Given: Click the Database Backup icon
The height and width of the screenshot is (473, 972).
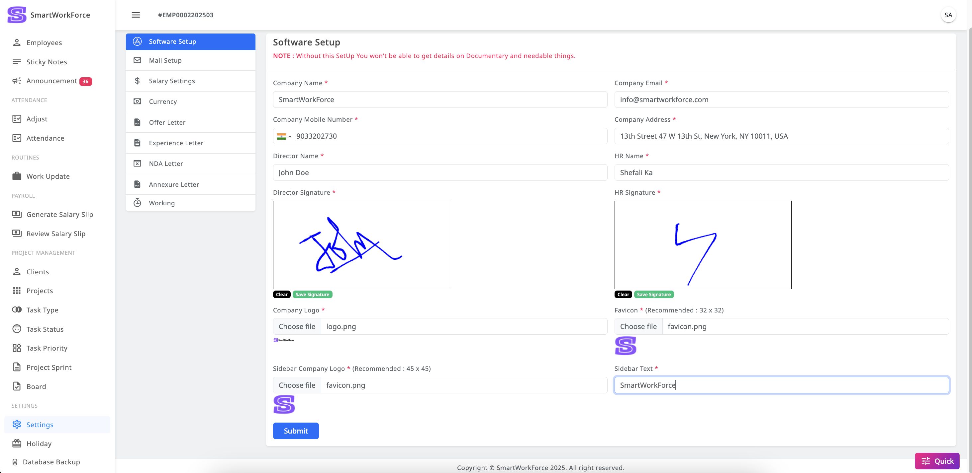Looking at the screenshot, I should [15, 462].
